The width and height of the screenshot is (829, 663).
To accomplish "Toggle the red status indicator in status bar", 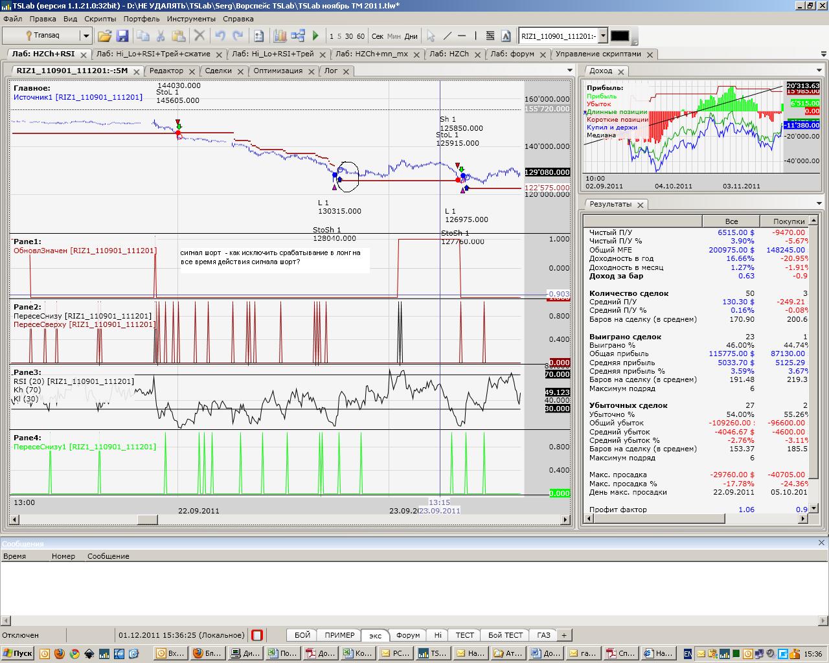I will click(257, 635).
